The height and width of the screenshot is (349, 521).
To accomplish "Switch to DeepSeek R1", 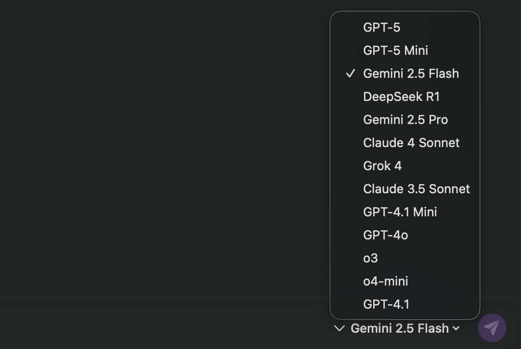I will pos(401,97).
